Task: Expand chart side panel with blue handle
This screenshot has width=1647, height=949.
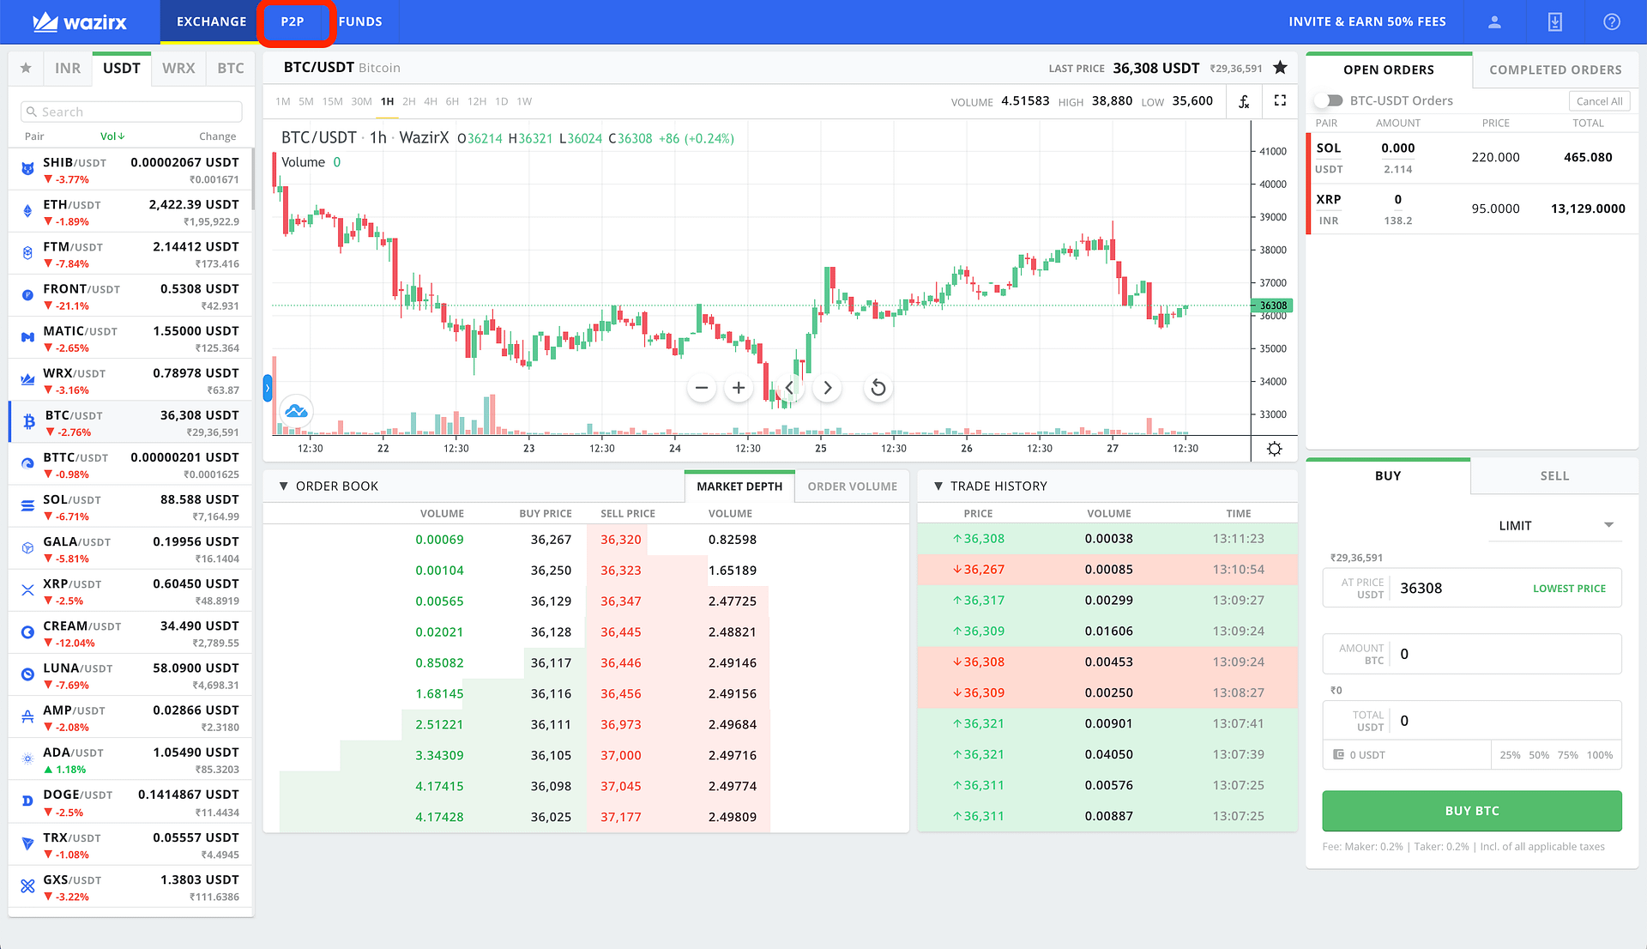Action: (268, 388)
